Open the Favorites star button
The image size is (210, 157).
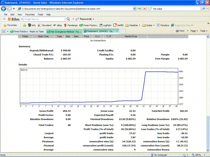[x=10, y=25]
